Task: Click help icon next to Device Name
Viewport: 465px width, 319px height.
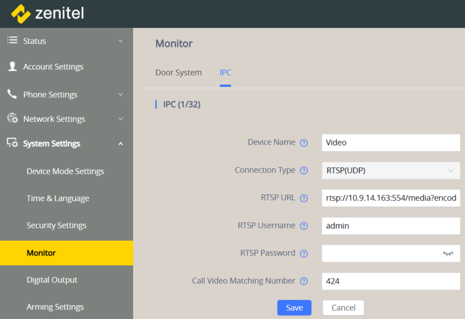Action: (303, 143)
